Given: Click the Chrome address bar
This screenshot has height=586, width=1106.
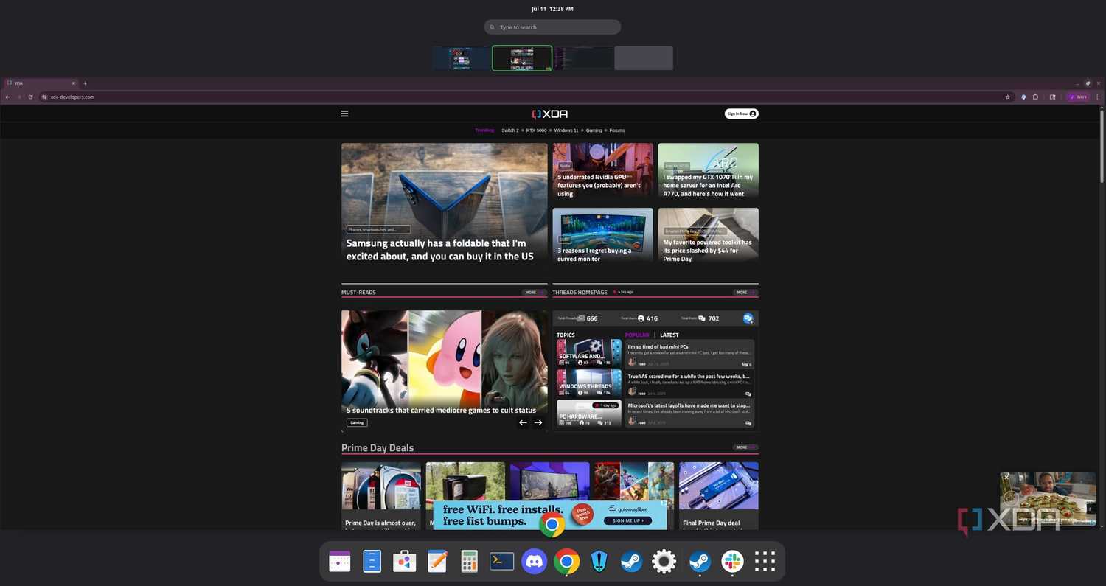Looking at the screenshot, I should [x=526, y=97].
